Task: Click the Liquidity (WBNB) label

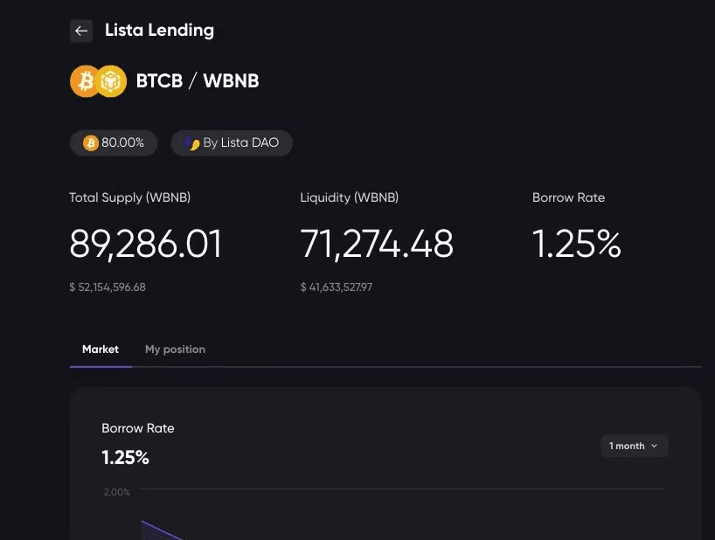Action: (x=350, y=197)
